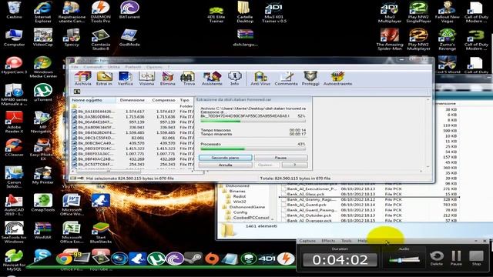The width and height of the screenshot is (493, 277).
Task: Select the Bank_AI_Glass.pck file in Explorer
Action: point(305,194)
